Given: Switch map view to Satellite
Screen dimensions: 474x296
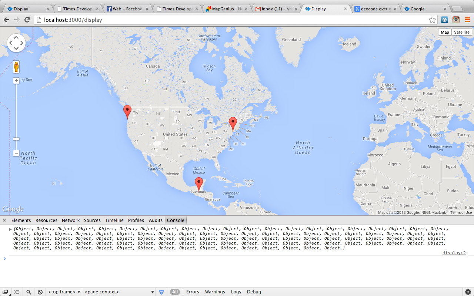Looking at the screenshot, I should [x=461, y=32].
